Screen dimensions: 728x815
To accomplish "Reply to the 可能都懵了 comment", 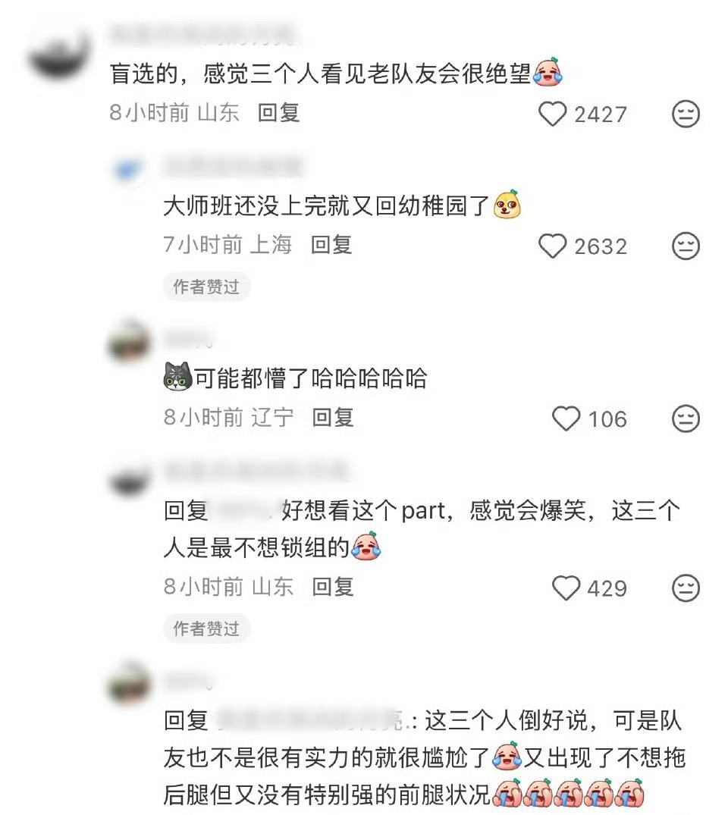I will [333, 418].
